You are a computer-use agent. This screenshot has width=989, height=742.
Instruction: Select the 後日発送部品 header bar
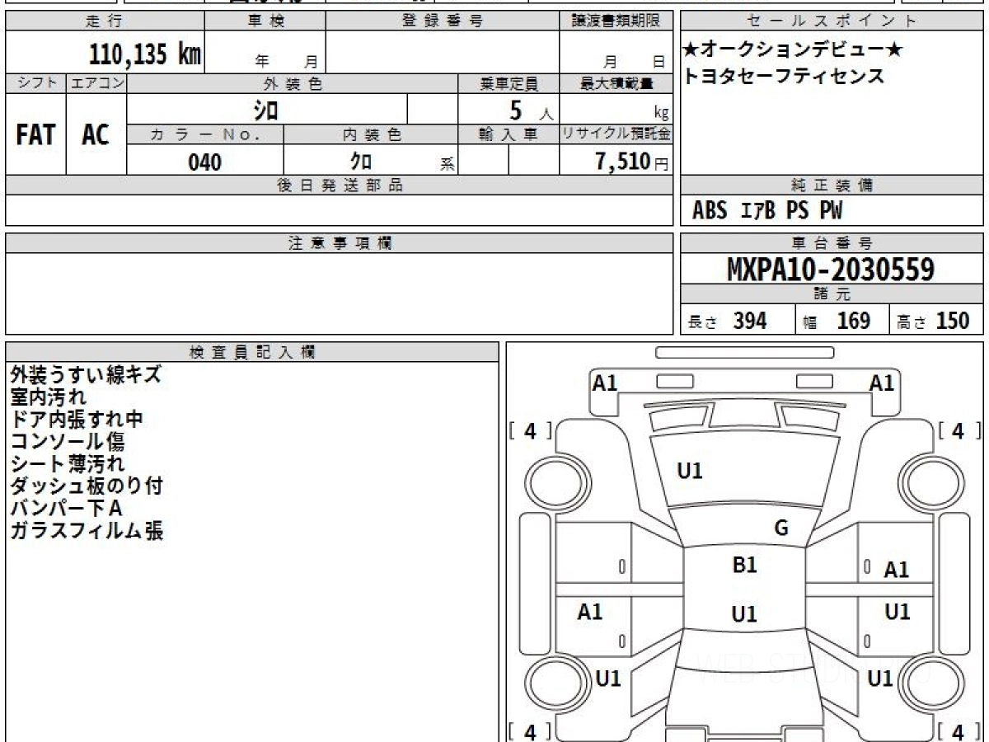pos(340,186)
